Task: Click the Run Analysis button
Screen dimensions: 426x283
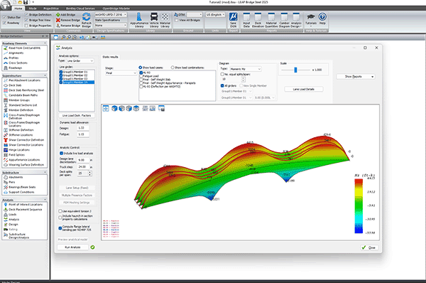Action: [x=72, y=247]
